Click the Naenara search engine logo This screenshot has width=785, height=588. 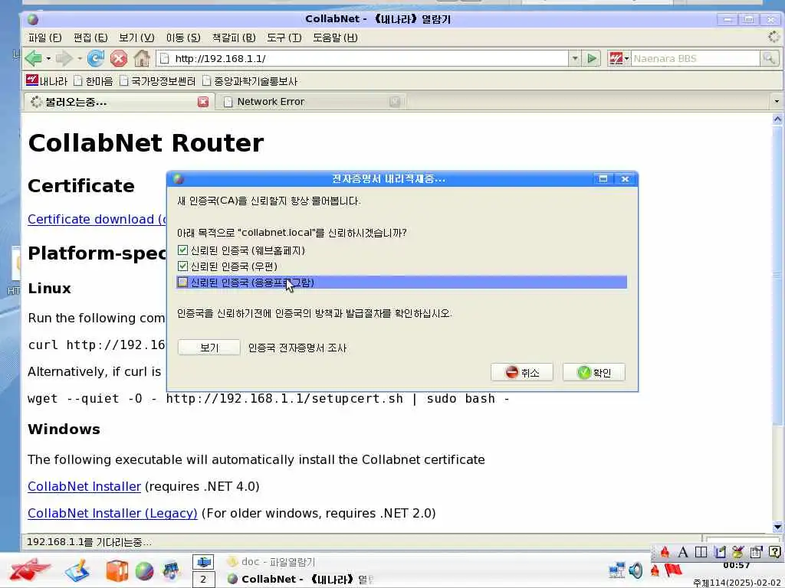coord(616,58)
